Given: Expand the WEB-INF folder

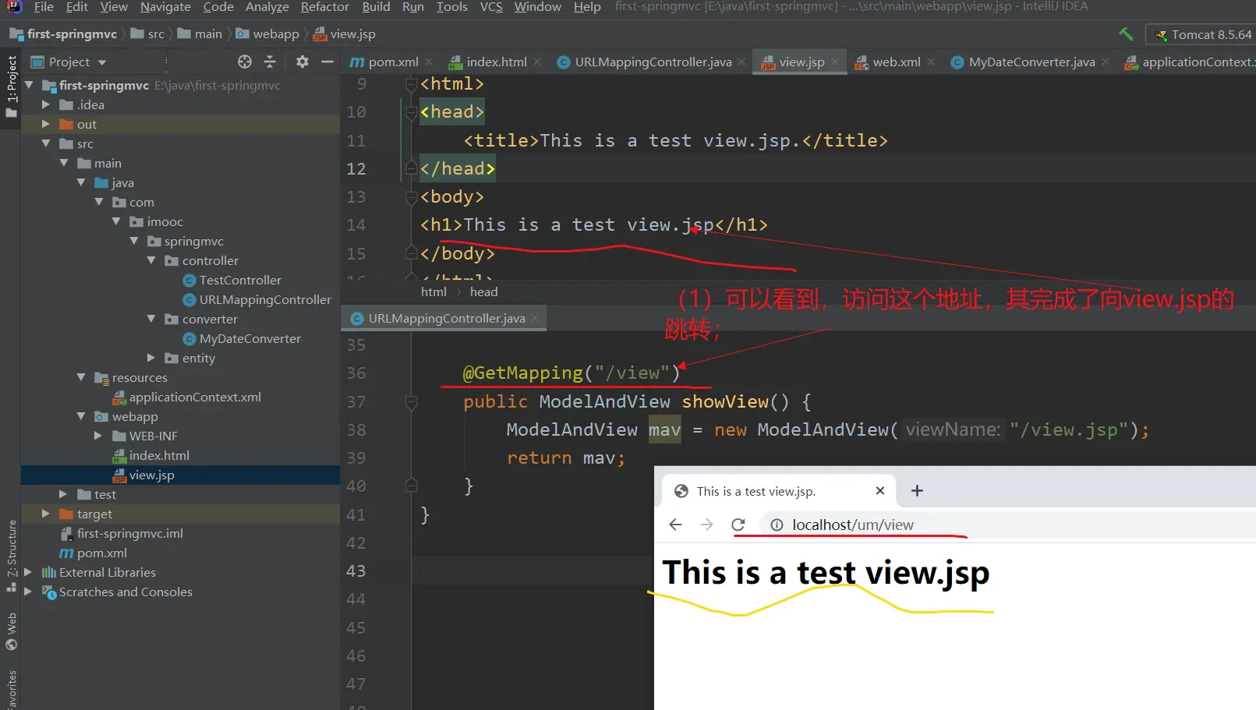Looking at the screenshot, I should point(98,436).
